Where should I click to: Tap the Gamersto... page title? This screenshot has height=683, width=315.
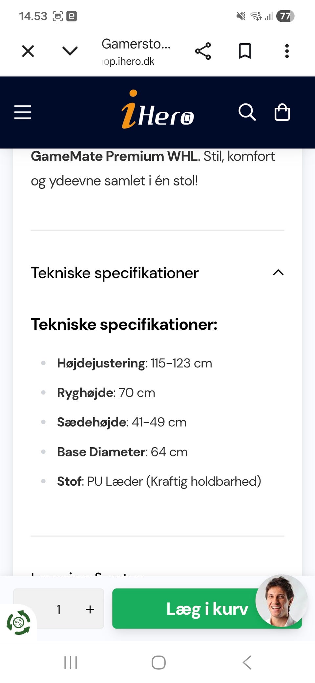136,44
